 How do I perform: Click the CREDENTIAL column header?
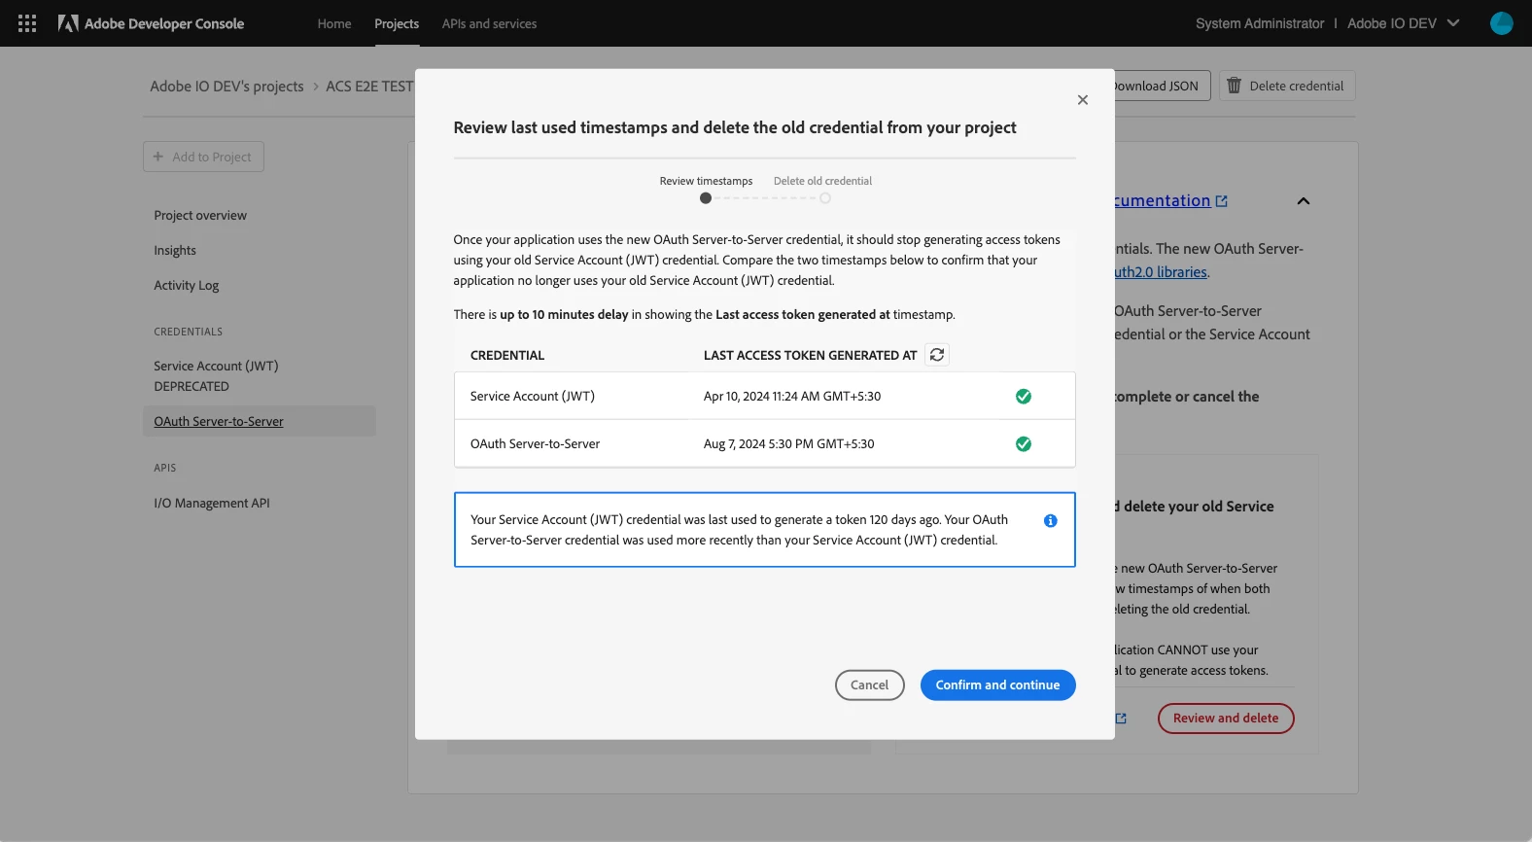click(507, 356)
